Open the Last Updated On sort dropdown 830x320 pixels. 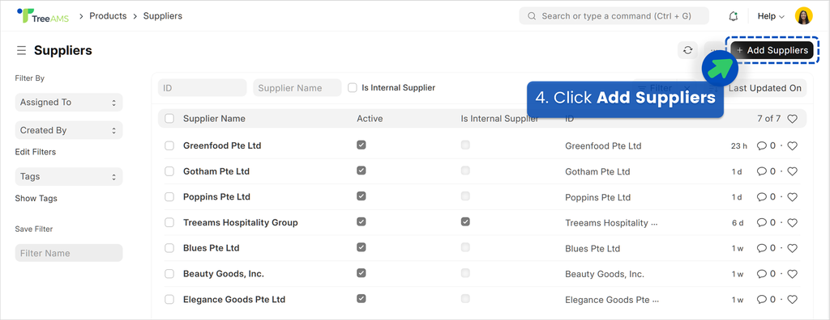765,88
